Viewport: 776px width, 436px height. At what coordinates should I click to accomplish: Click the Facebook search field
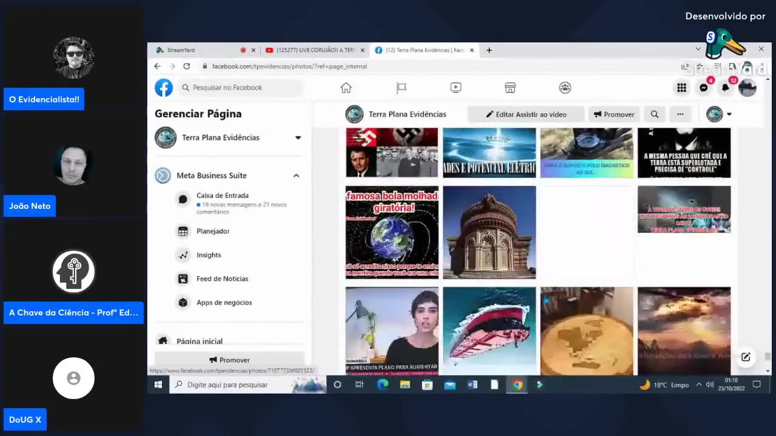(x=241, y=88)
